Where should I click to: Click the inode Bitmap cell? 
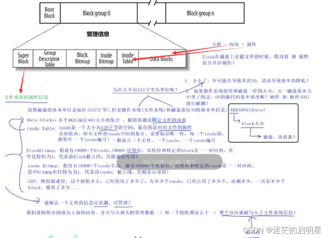click(107, 58)
